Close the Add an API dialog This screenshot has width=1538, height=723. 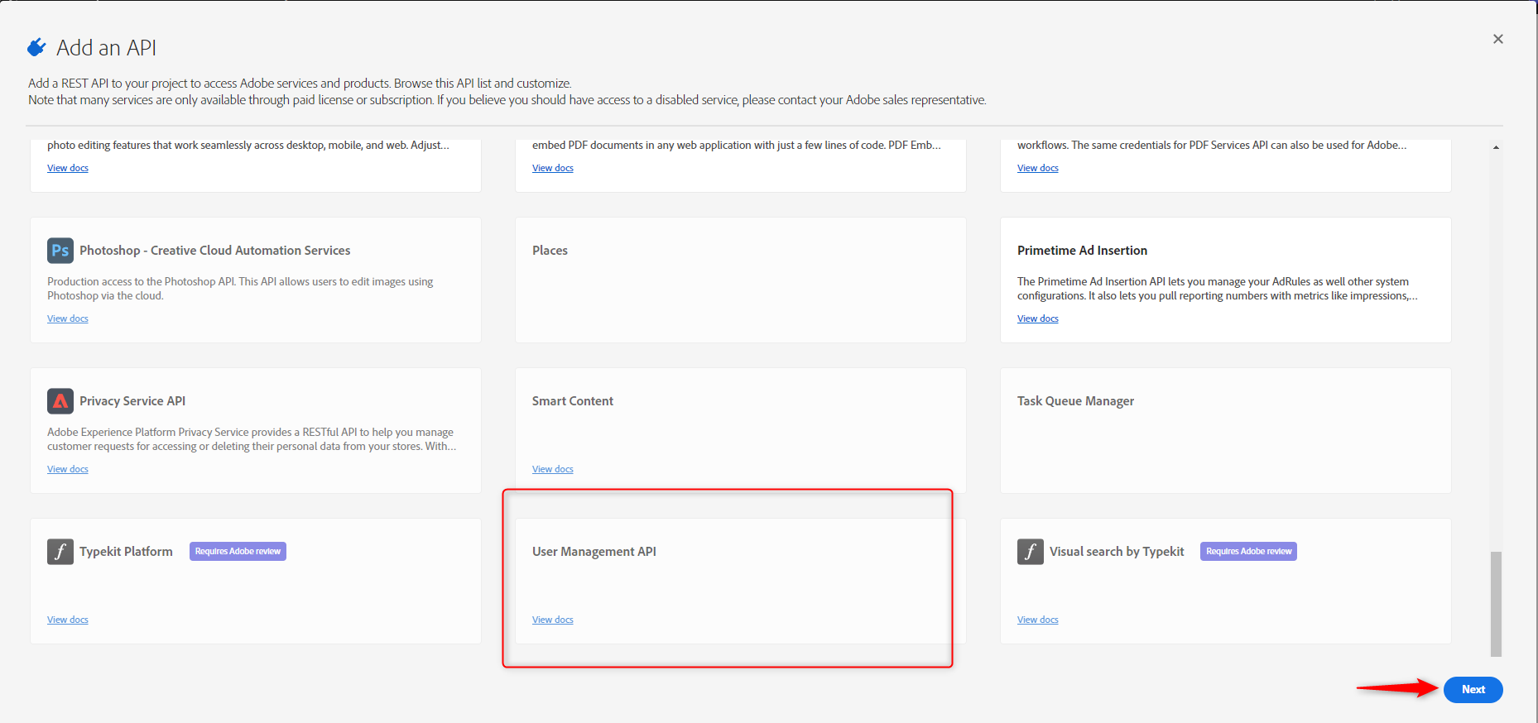click(x=1497, y=39)
